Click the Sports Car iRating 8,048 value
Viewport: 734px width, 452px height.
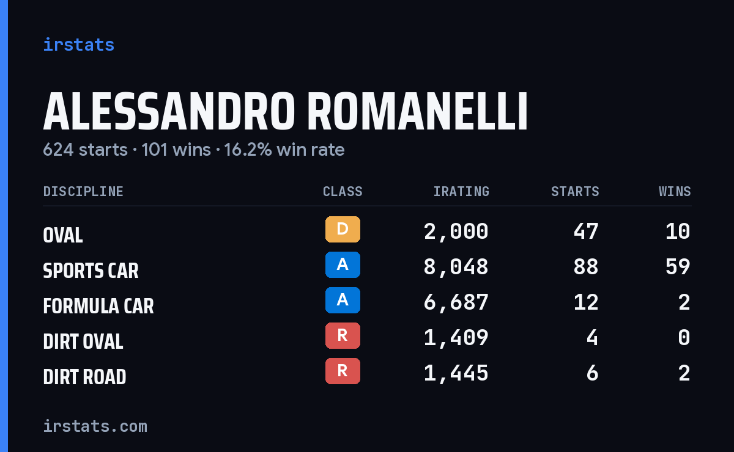(456, 267)
